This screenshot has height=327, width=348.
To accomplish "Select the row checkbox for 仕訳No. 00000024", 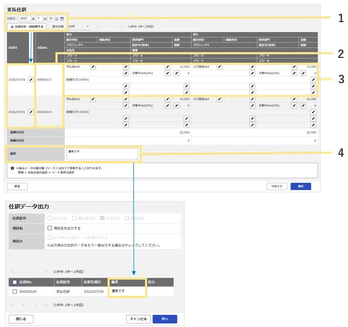I will [x=14, y=291].
